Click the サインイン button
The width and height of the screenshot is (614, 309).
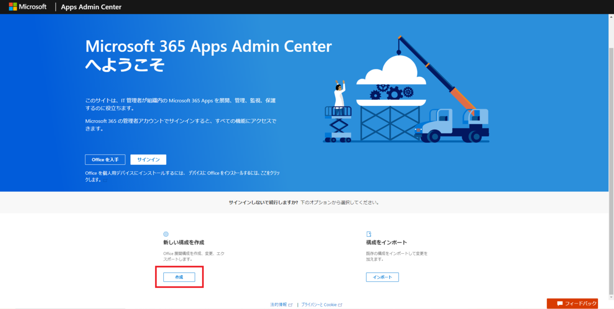[x=148, y=159]
